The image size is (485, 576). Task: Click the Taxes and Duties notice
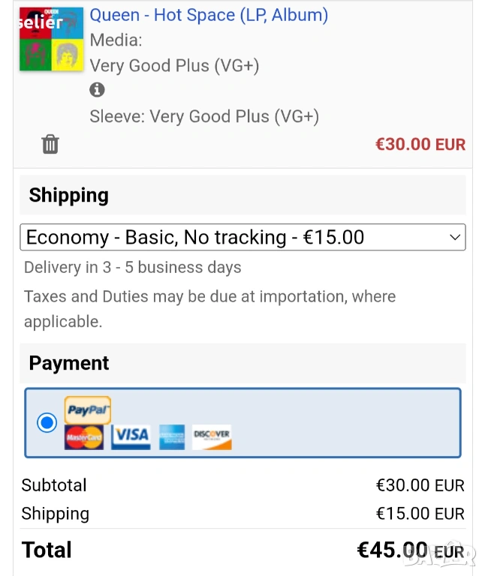point(209,308)
